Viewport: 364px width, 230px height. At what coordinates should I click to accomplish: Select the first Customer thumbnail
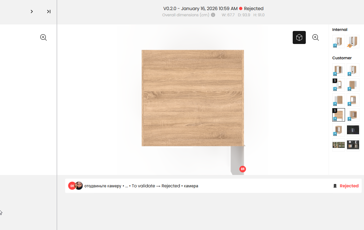click(x=338, y=70)
